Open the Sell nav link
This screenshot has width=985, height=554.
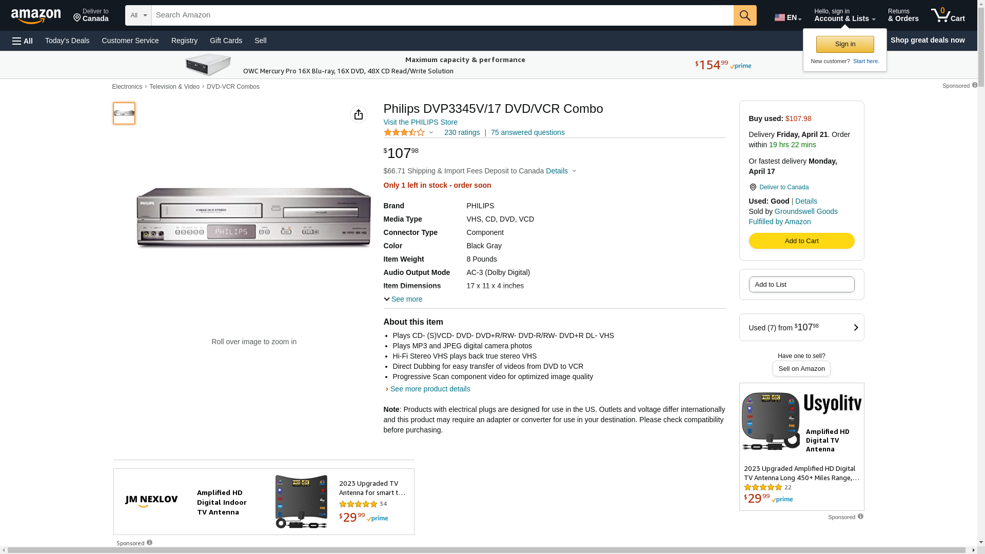click(261, 41)
